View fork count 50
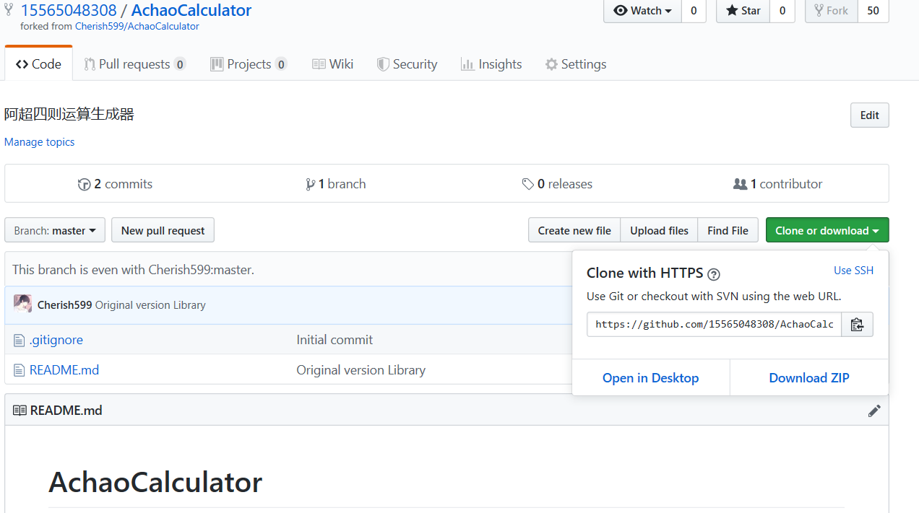The image size is (919, 513). 873,10
